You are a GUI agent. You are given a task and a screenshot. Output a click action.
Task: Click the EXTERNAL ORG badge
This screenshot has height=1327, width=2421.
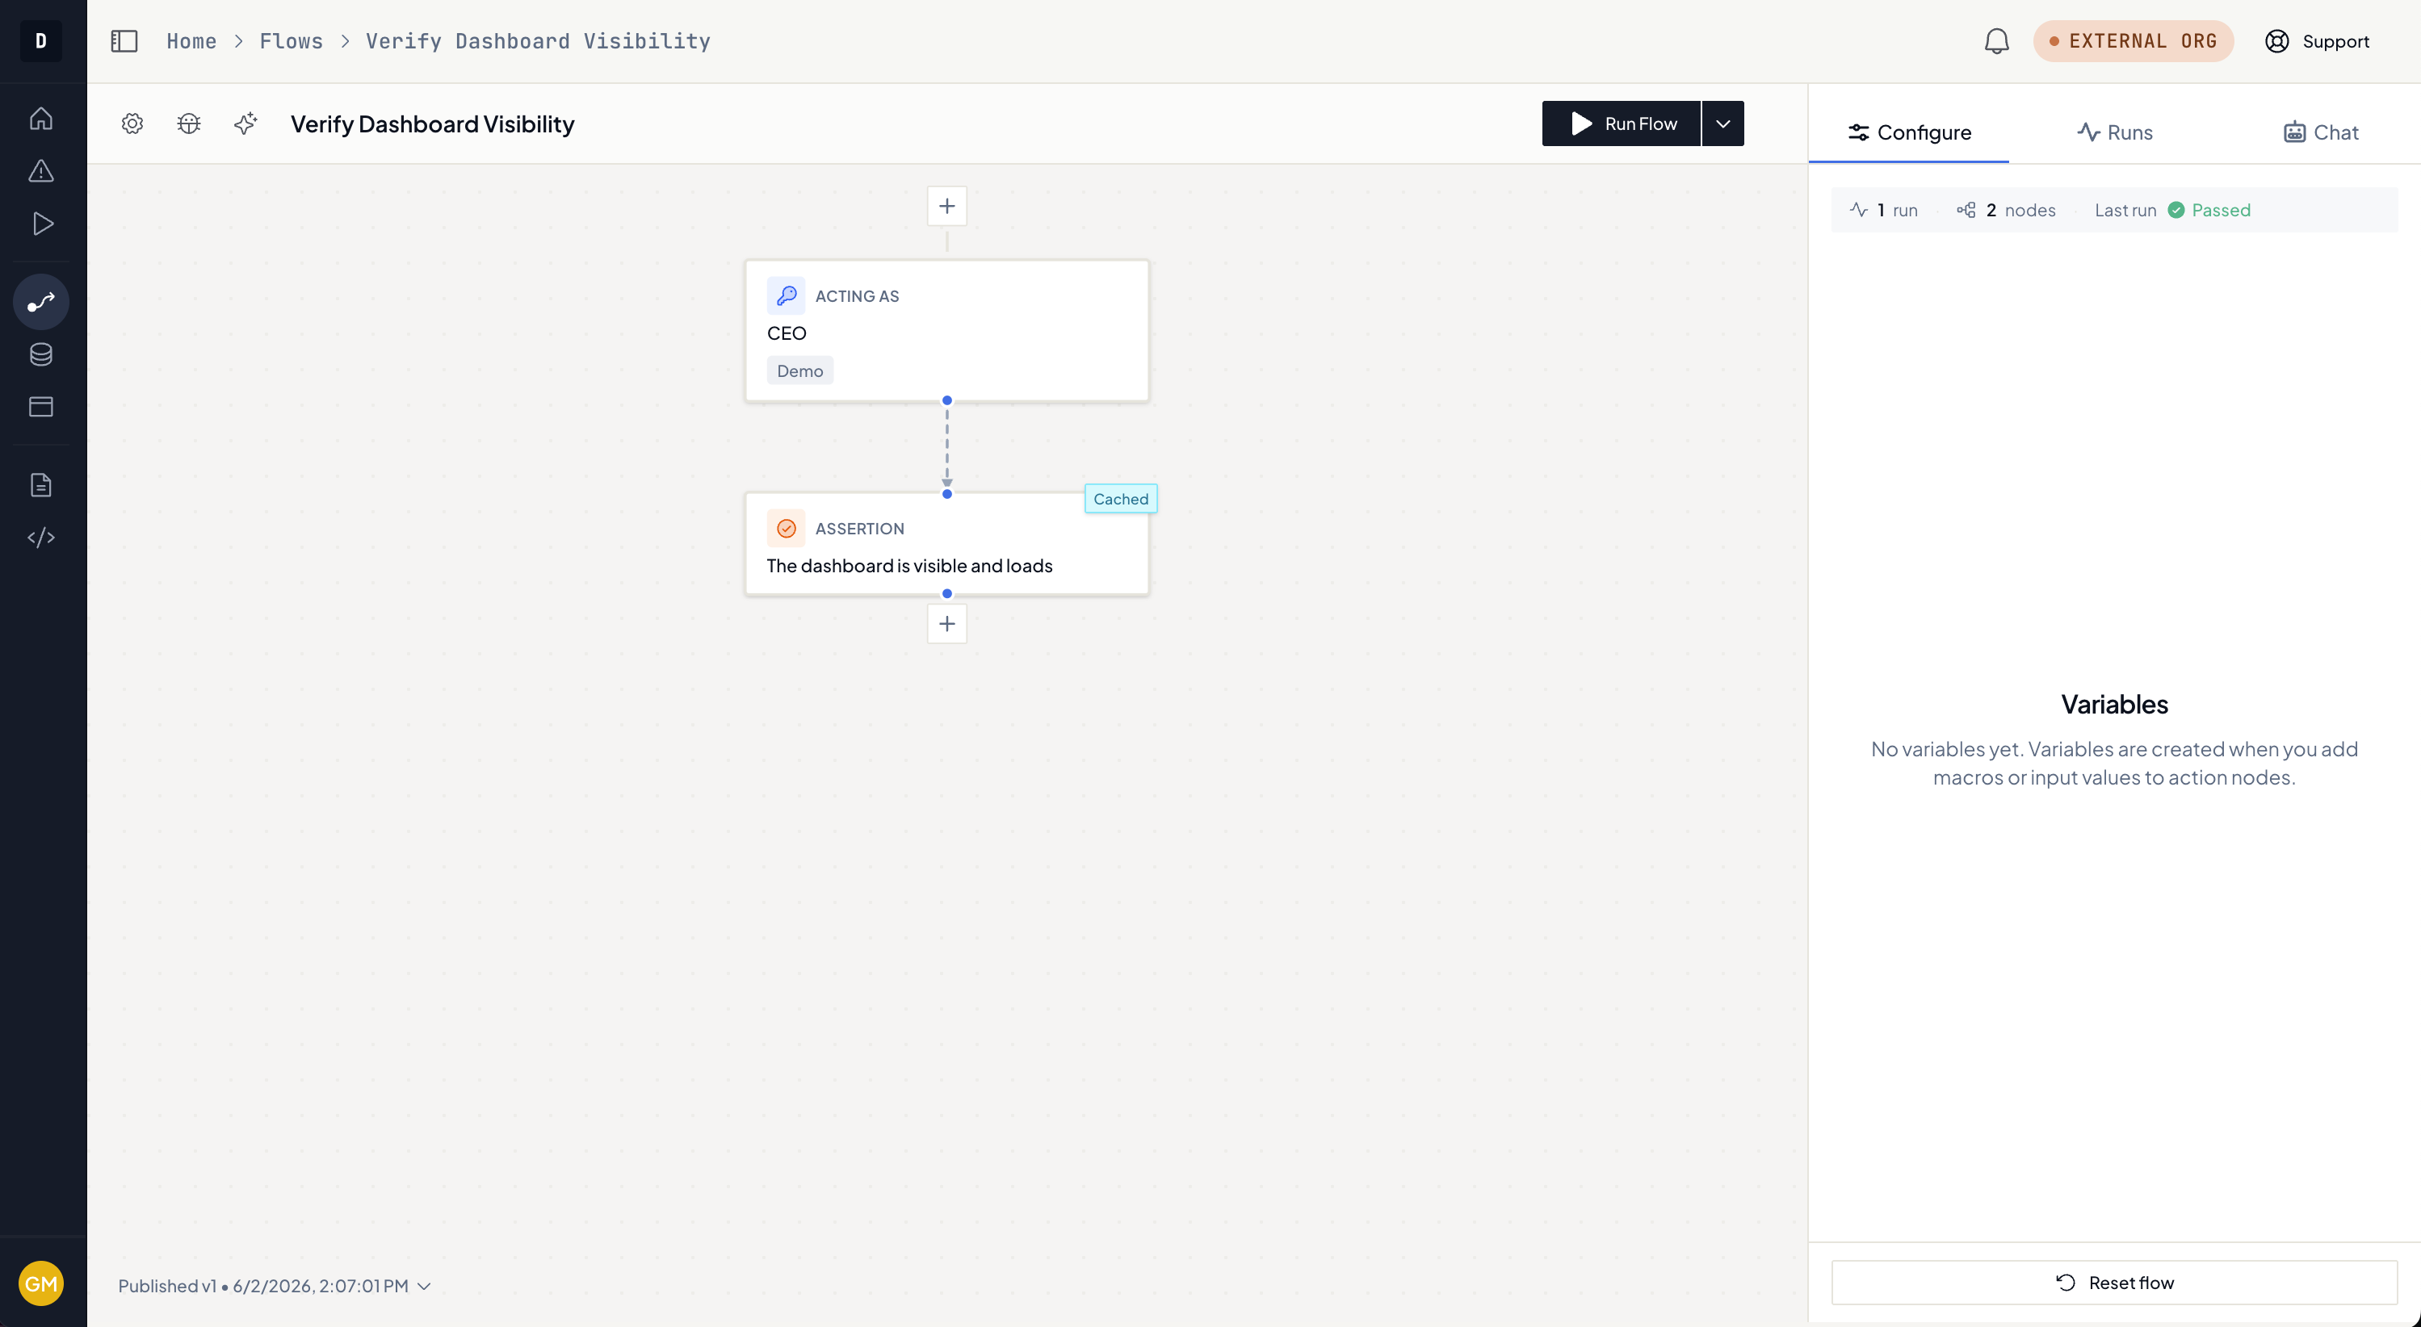2134,40
